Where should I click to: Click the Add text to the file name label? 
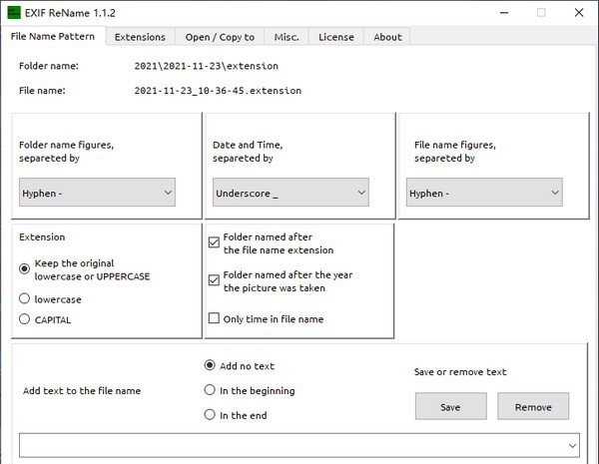[x=82, y=391]
